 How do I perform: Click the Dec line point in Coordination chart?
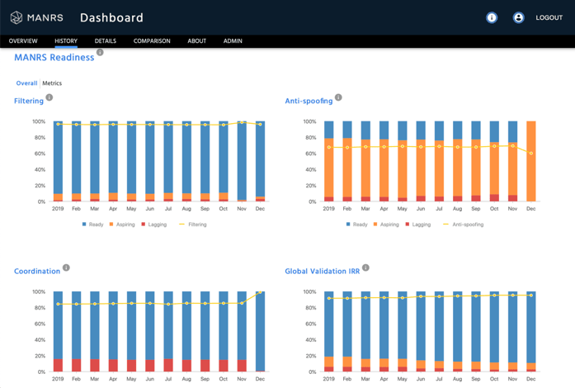pyautogui.click(x=260, y=292)
